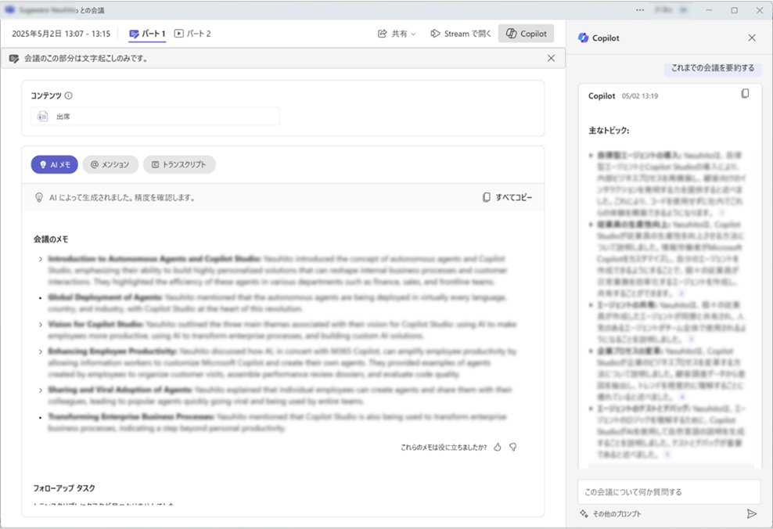This screenshot has width=773, height=529.
Task: Select the AI メモ tab
Action: tap(54, 164)
